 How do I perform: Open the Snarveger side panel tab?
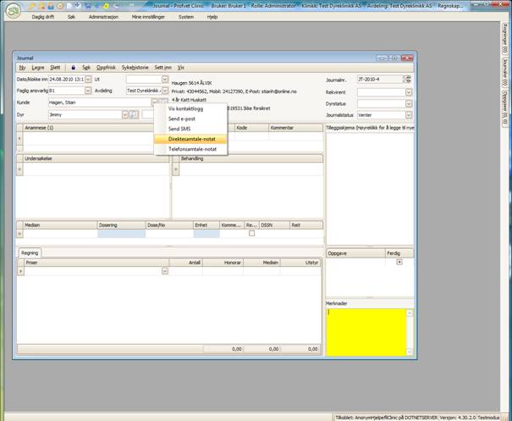[505, 40]
